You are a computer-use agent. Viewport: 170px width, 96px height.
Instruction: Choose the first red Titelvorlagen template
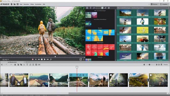[88, 47]
